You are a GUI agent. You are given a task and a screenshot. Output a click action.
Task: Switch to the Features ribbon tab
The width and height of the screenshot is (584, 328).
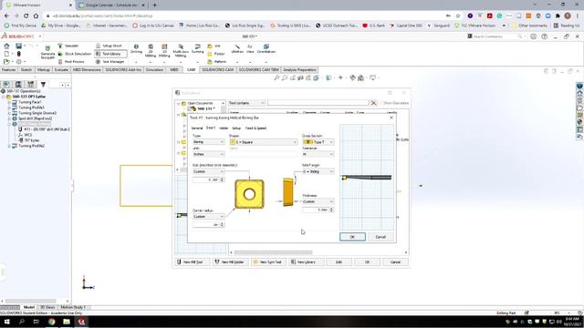(9, 69)
